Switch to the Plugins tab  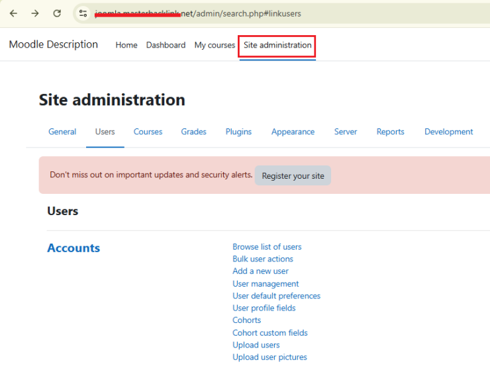(238, 132)
